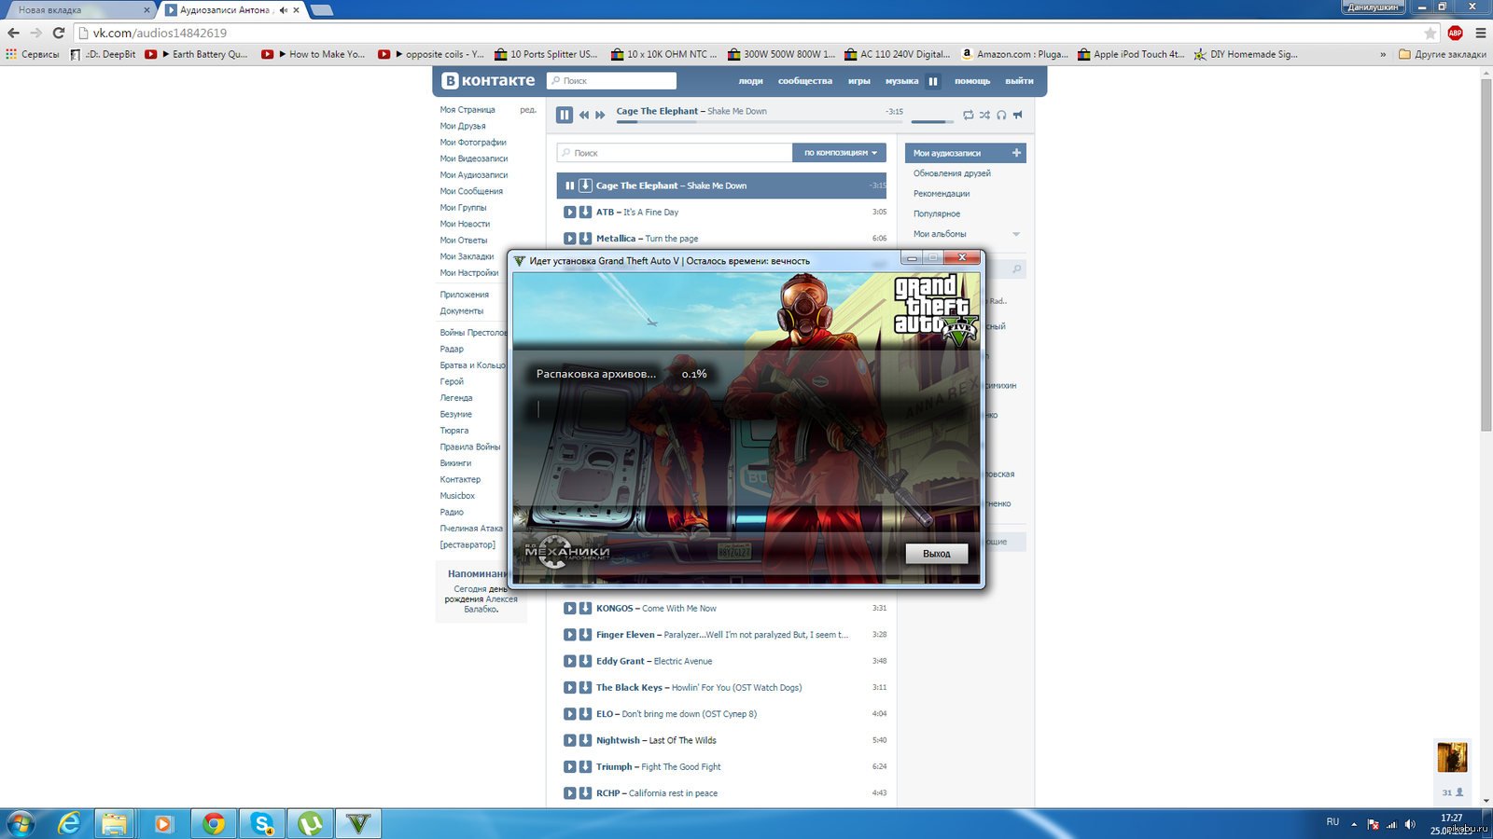Viewport: 1493px width, 839px height.
Task: Open the 'по композициям' search dropdown
Action: [x=839, y=153]
